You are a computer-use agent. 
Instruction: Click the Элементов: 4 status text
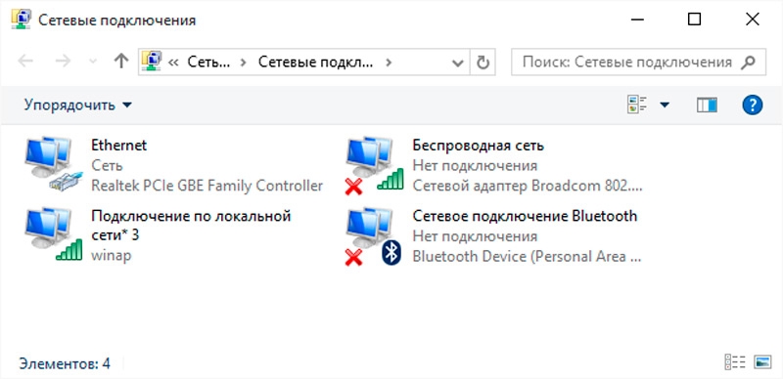(x=65, y=363)
